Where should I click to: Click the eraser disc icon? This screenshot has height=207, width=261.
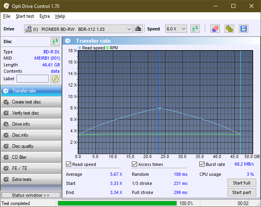pos(215,29)
